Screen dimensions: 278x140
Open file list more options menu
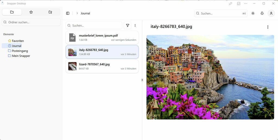point(135,25)
